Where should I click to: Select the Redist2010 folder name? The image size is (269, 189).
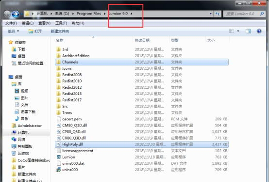coord(72,81)
